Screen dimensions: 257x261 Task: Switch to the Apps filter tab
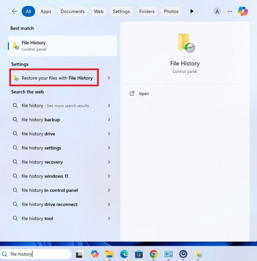(x=46, y=11)
